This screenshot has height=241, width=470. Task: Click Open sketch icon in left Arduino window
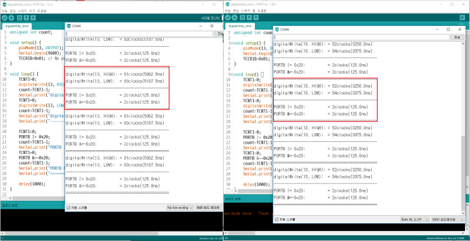[27, 18]
